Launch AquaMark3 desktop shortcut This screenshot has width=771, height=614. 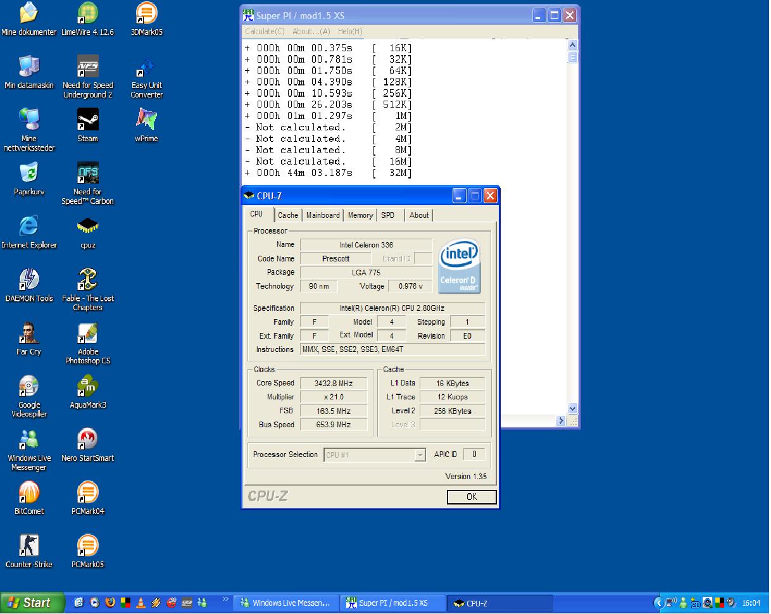[x=87, y=391]
